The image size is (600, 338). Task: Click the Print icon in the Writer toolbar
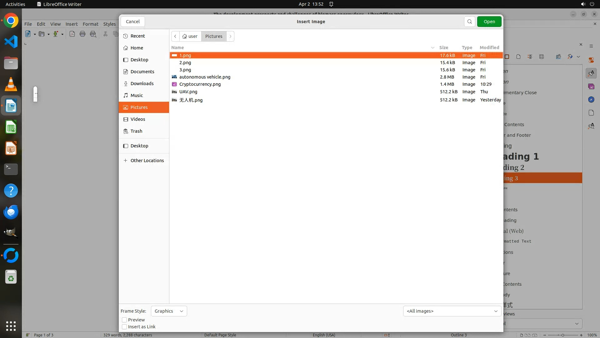(x=82, y=34)
